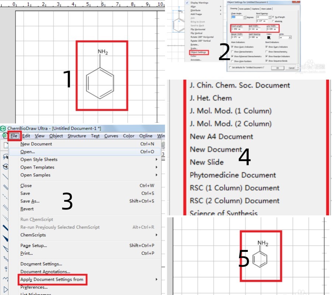The height and width of the screenshot is (295, 332).
Task: Select the Cyclopropane Ring triangle tool
Action: (5, 289)
